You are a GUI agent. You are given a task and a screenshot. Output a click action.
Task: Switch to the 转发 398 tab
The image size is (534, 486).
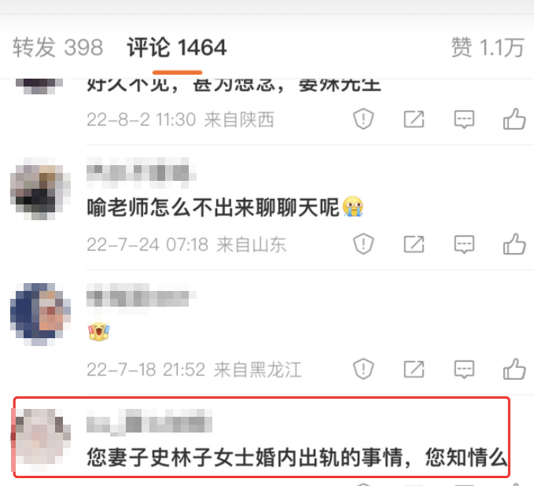57,47
